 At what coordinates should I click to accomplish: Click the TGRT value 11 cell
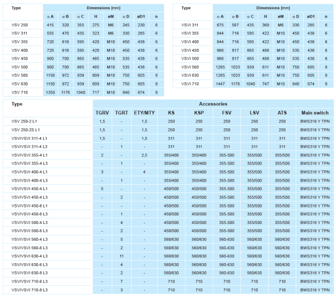[x=121, y=256]
